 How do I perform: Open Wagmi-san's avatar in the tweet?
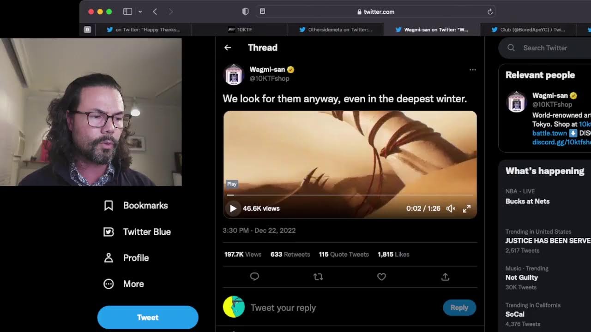234,74
